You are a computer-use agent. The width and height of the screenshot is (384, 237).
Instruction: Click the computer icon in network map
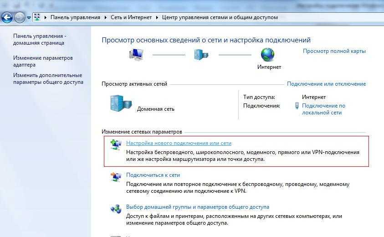(136, 54)
